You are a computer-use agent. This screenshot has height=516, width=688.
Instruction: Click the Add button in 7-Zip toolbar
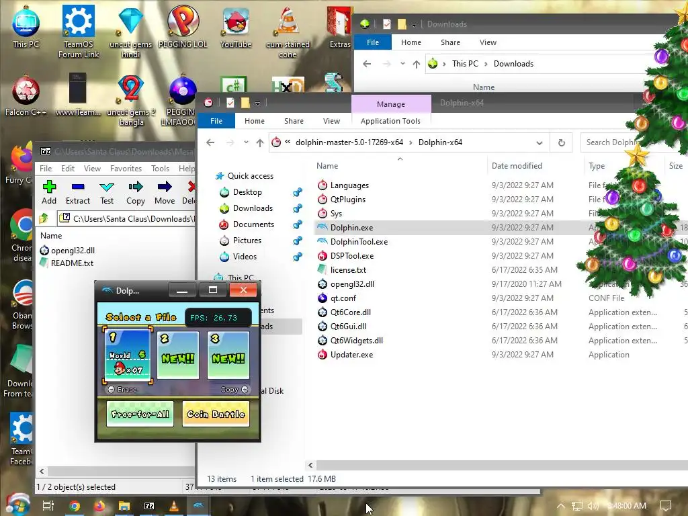point(49,192)
